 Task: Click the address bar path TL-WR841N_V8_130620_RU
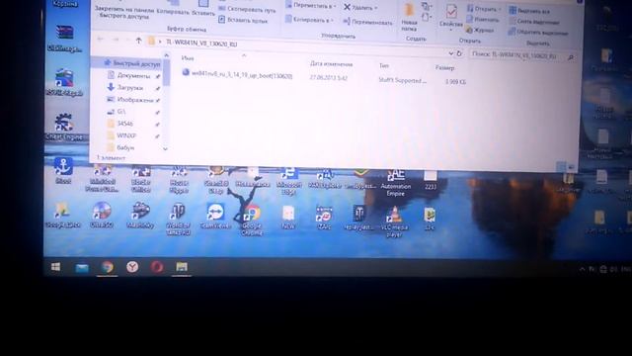click(x=201, y=44)
